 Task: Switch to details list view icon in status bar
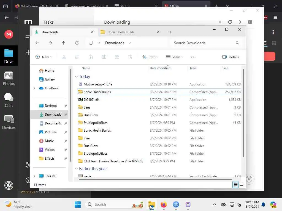pyautogui.click(x=236, y=185)
